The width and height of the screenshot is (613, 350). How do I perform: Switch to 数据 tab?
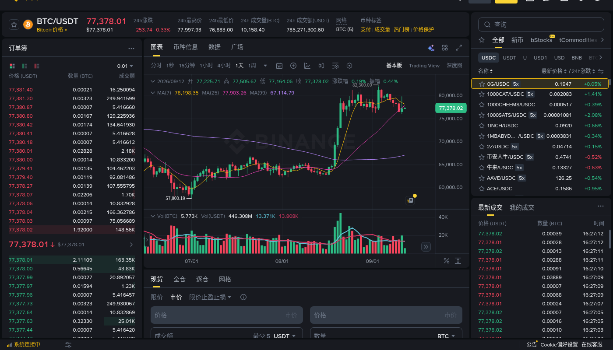pos(215,47)
